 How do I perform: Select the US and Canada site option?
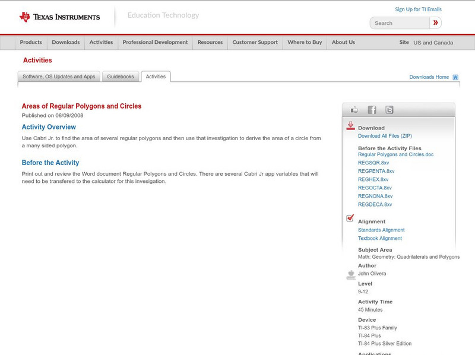[x=433, y=43]
